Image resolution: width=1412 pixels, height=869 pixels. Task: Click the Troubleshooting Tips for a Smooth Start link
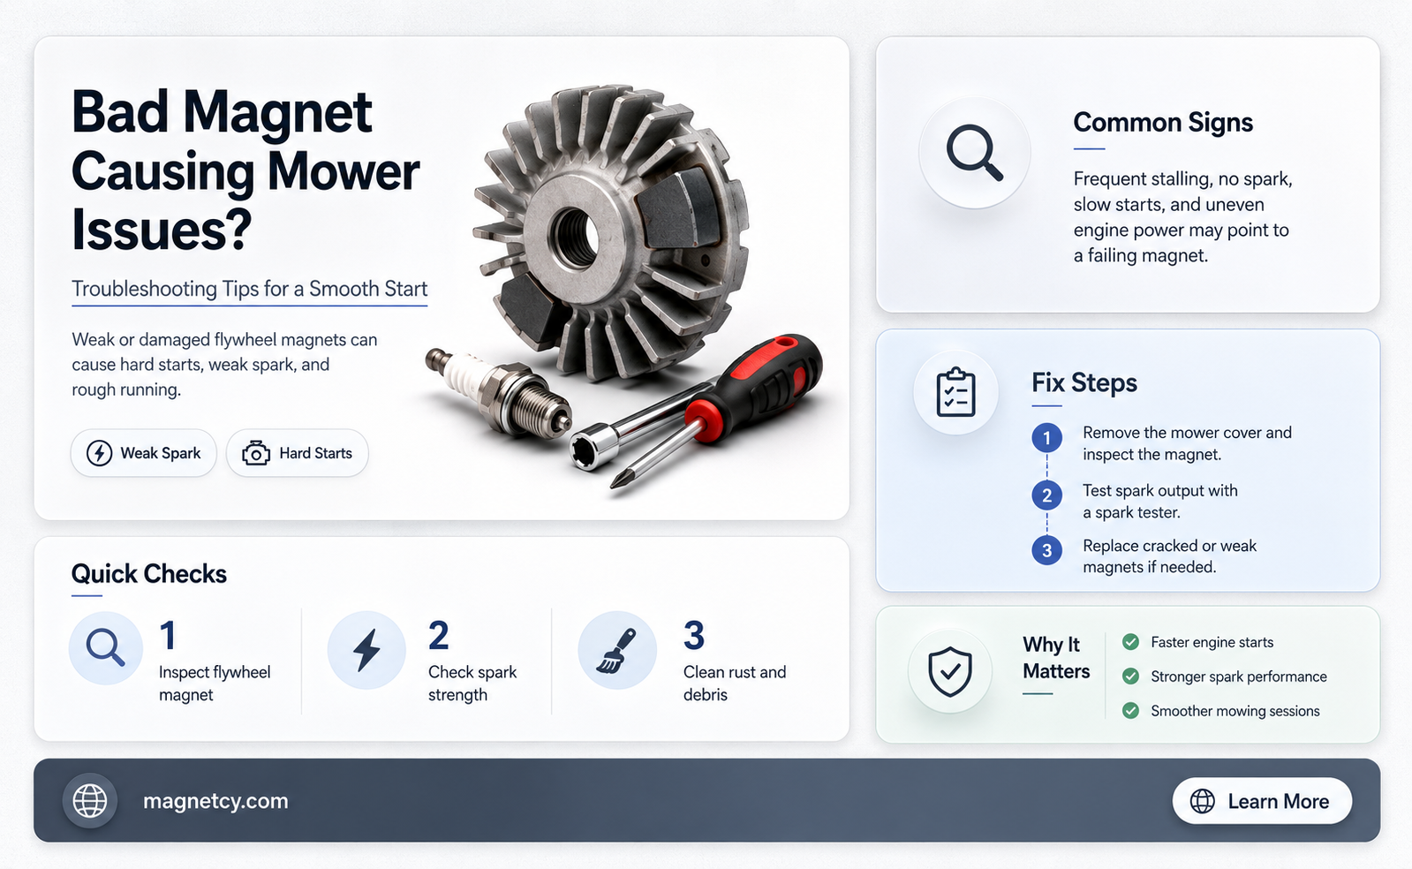tap(249, 290)
